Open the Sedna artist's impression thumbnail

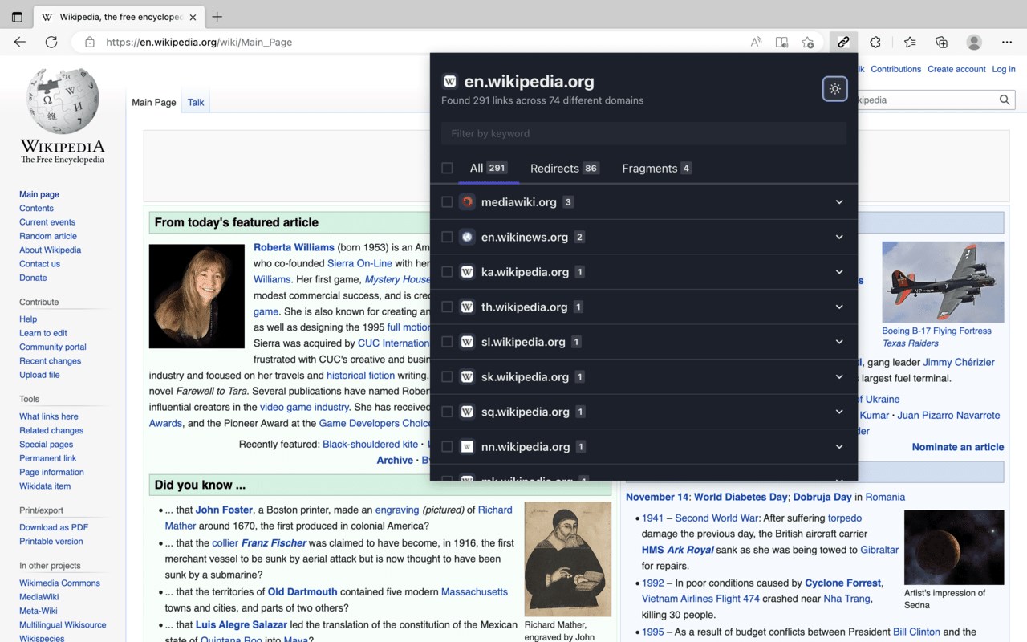tap(954, 547)
